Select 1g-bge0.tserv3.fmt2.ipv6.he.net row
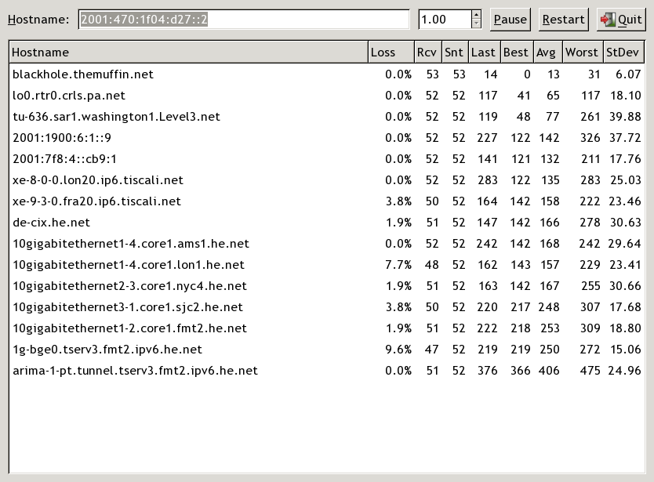654x482 pixels. pyautogui.click(x=327, y=350)
